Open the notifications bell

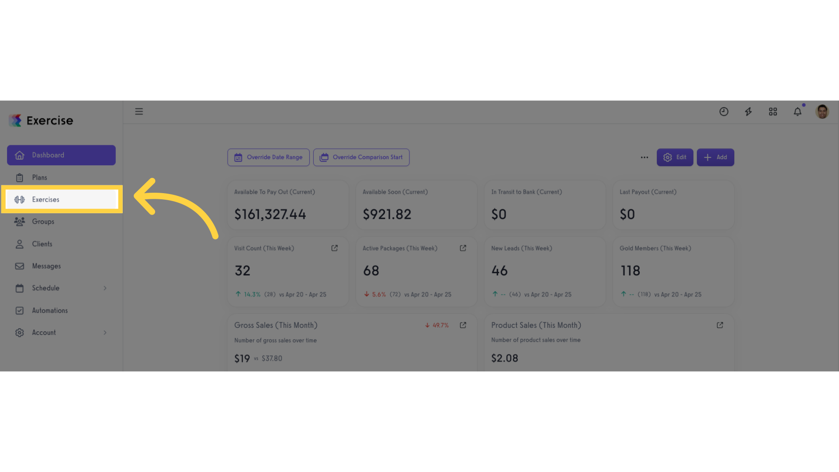[797, 112]
